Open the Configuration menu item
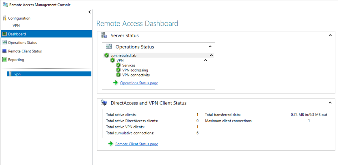This screenshot has width=338, height=165. 19,18
